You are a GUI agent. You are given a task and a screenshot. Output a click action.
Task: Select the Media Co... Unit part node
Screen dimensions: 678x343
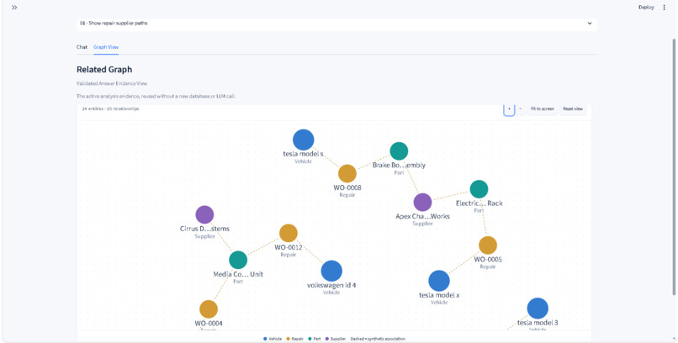(238, 260)
